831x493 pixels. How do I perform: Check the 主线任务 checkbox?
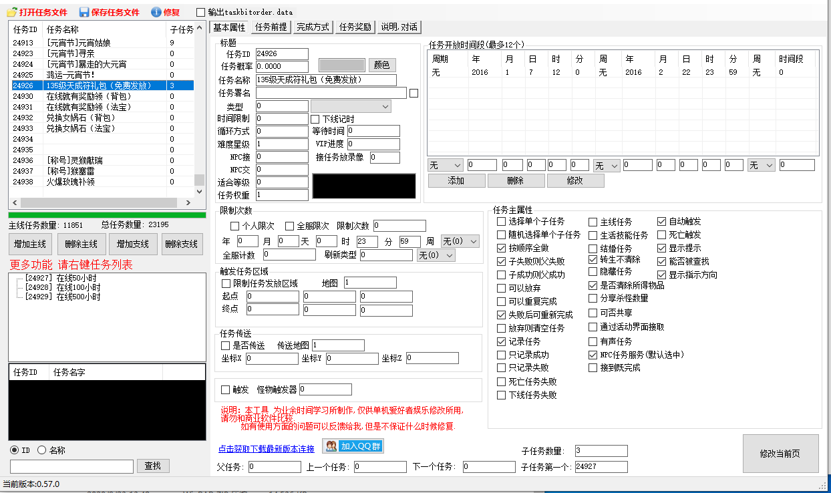(x=593, y=221)
